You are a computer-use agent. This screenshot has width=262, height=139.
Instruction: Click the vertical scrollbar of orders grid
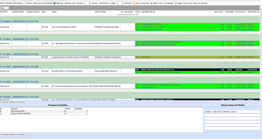(261, 53)
